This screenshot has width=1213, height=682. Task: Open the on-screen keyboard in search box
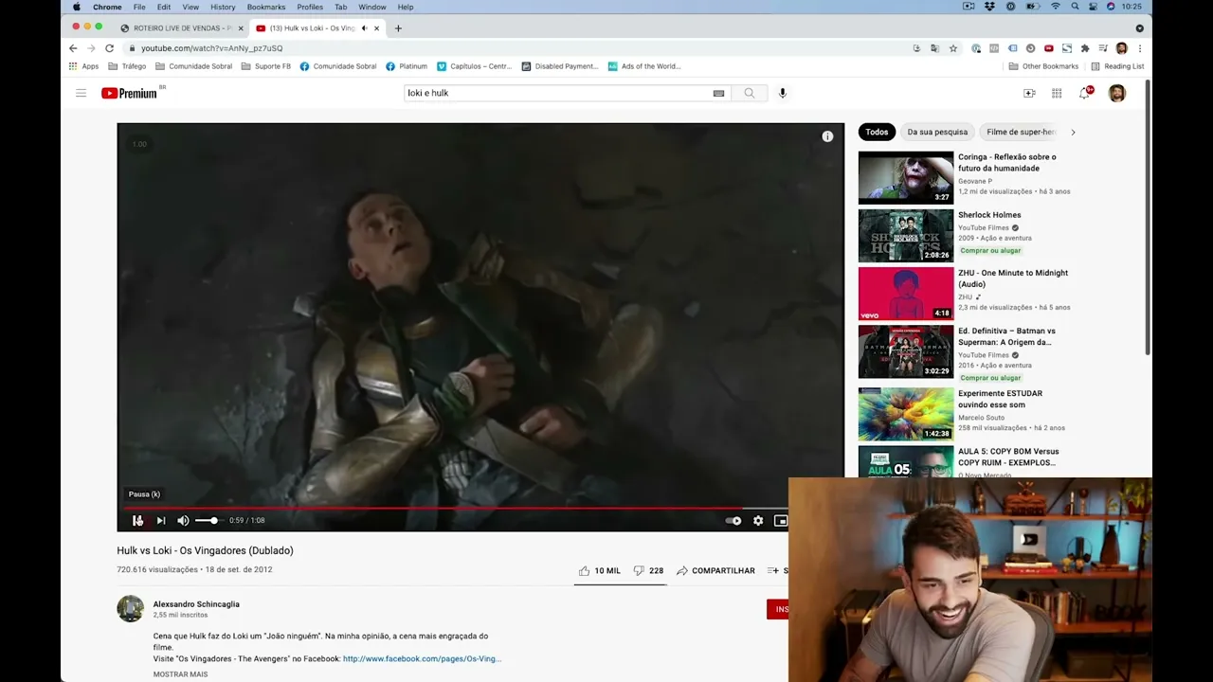click(x=718, y=93)
